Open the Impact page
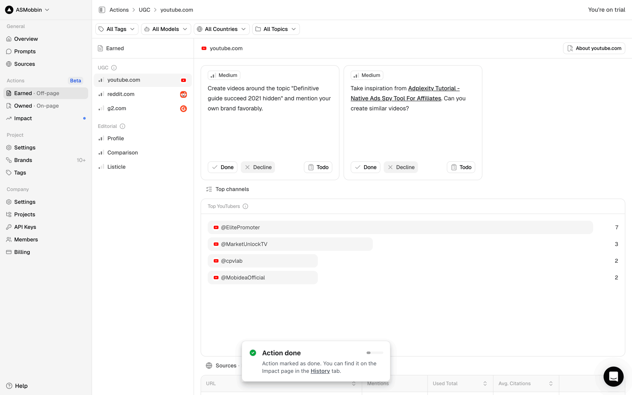 point(46,118)
